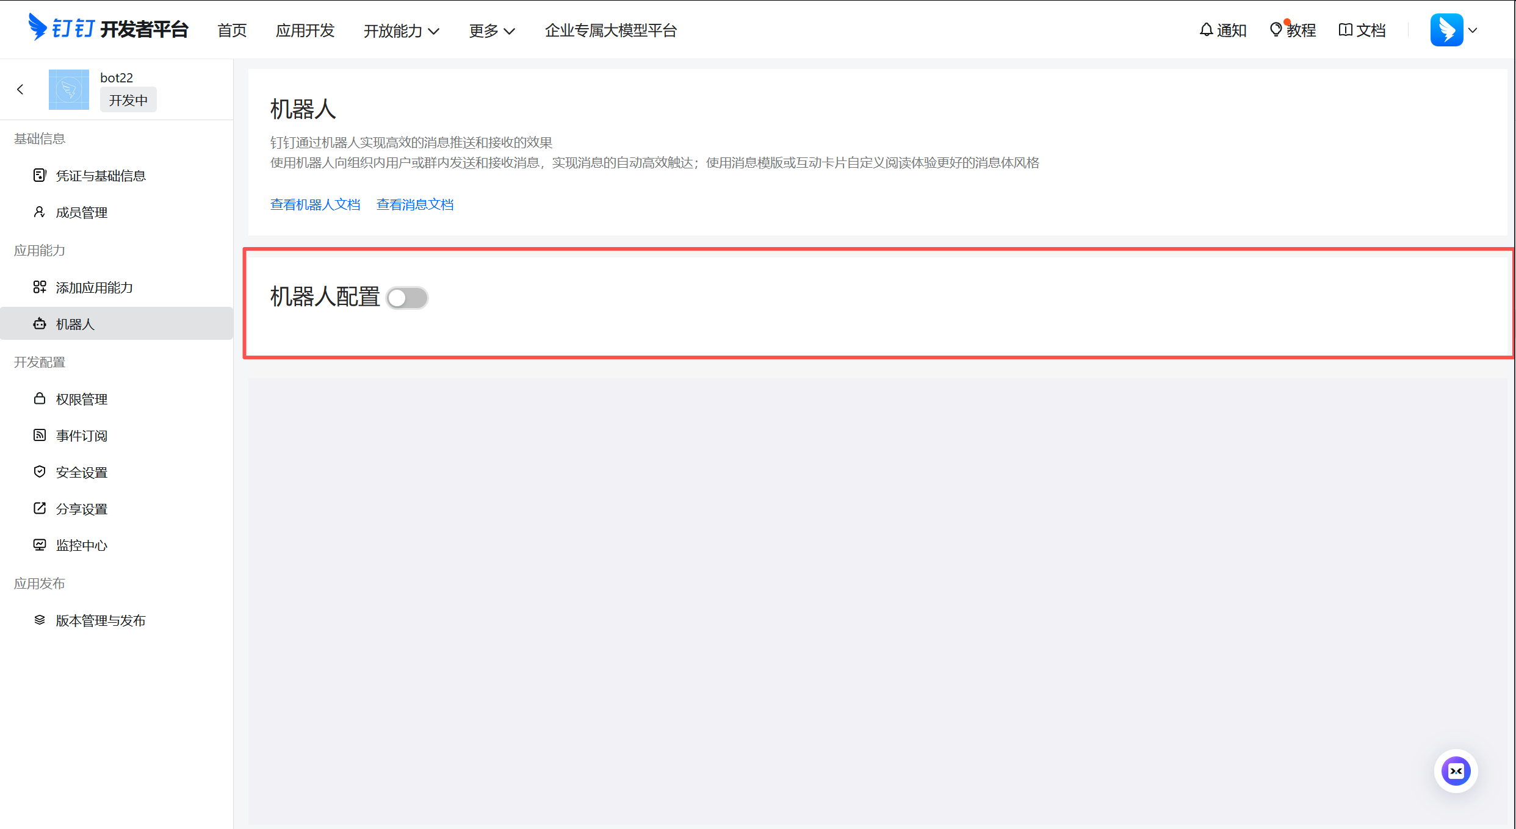This screenshot has height=829, width=1516.
Task: Click the bot22 app thumbnail
Action: [69, 90]
